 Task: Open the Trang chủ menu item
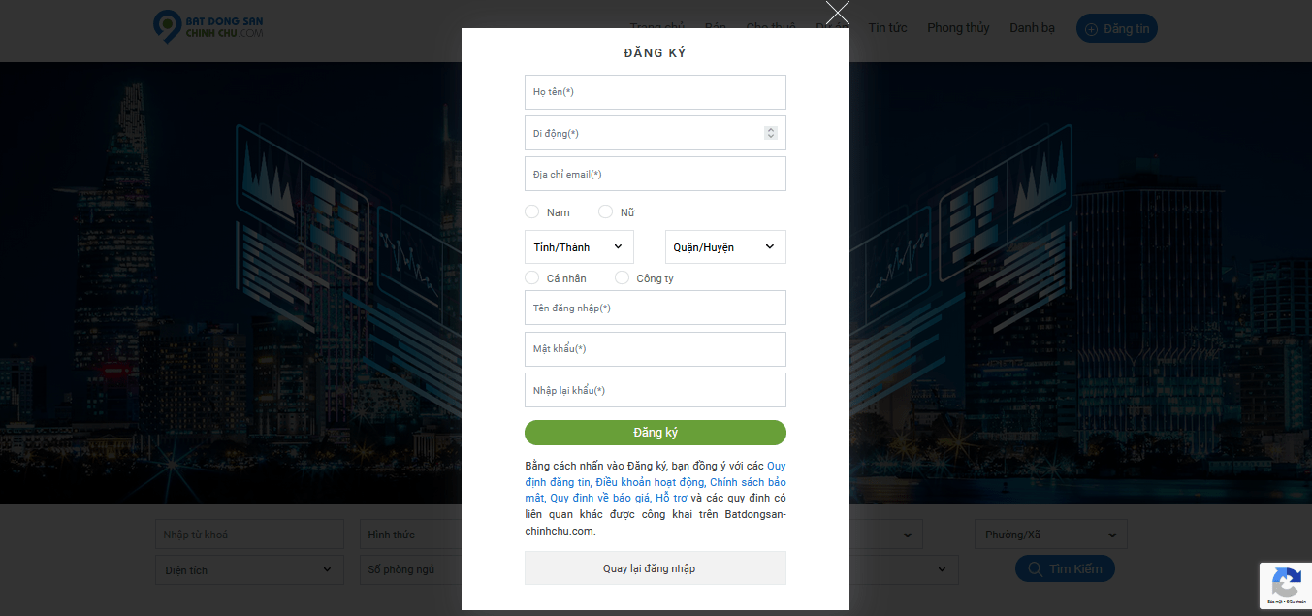(657, 28)
